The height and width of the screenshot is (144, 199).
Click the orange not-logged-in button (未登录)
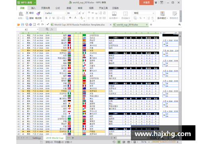(146, 2)
